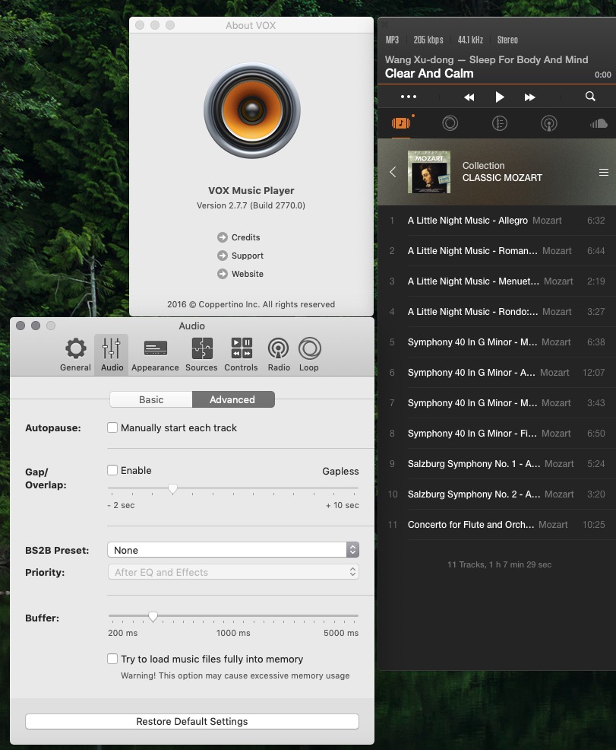Open the Website link text
Screen dimensions: 616x750
click(248, 274)
